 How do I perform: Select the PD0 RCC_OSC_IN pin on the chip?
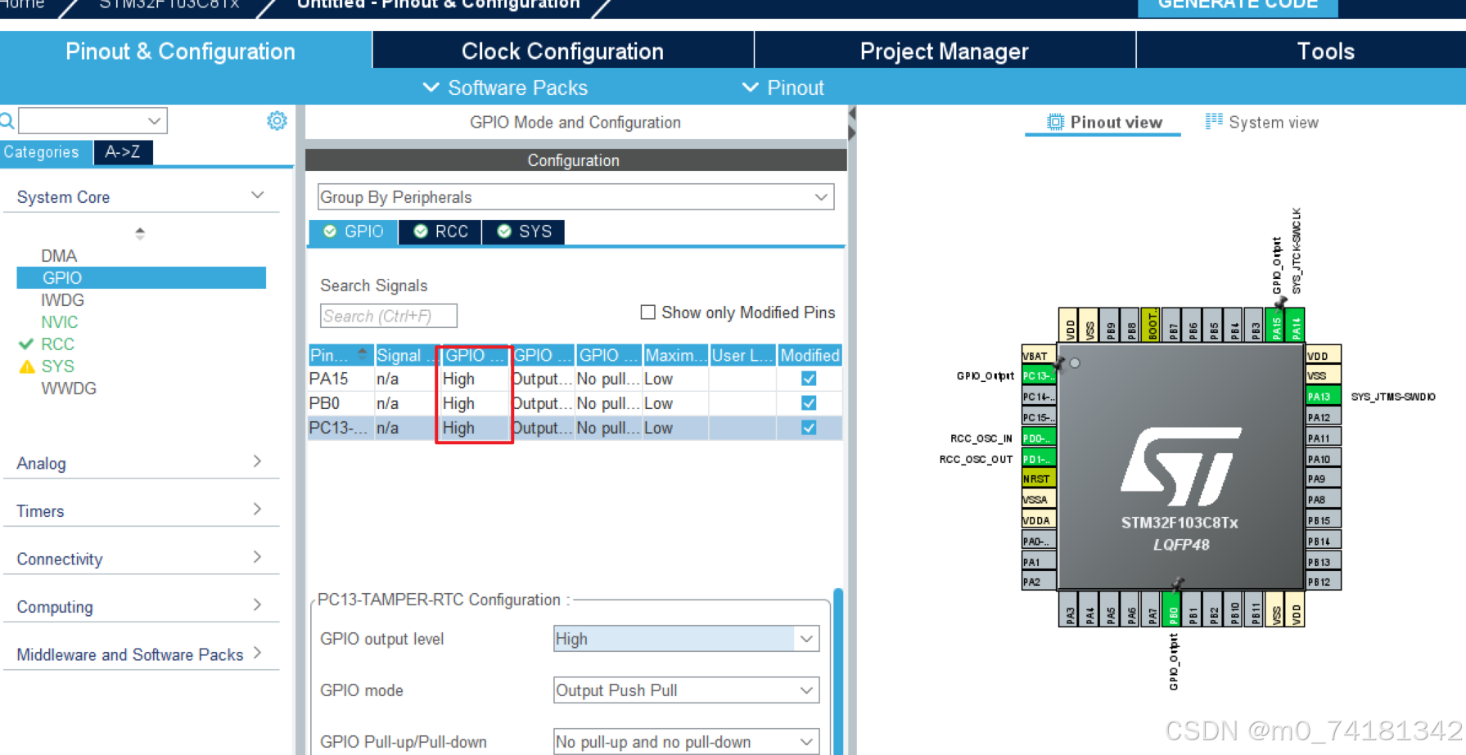click(1039, 438)
